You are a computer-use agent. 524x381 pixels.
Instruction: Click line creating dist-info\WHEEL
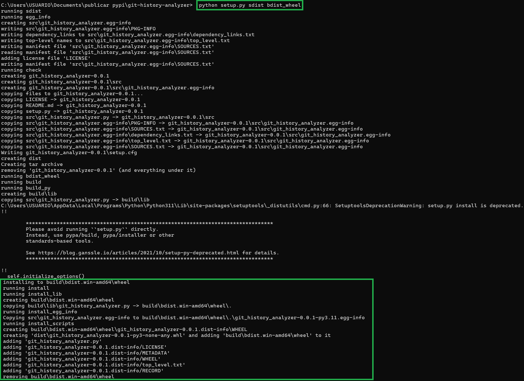pos(125,329)
